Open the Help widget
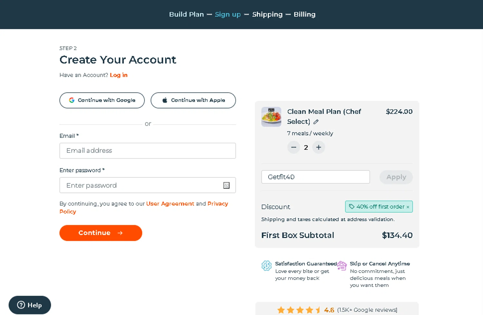This screenshot has width=483, height=315. pyautogui.click(x=30, y=305)
